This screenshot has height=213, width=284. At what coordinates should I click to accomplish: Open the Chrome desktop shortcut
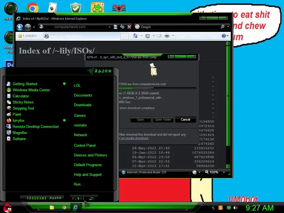coord(32,8)
